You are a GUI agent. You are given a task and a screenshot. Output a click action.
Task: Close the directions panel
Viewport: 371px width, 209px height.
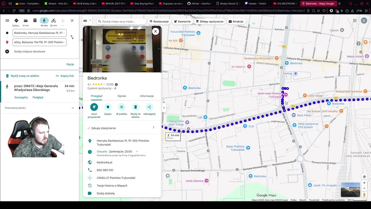72,21
